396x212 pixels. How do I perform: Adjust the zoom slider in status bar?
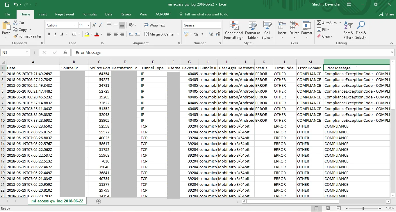click(x=363, y=208)
